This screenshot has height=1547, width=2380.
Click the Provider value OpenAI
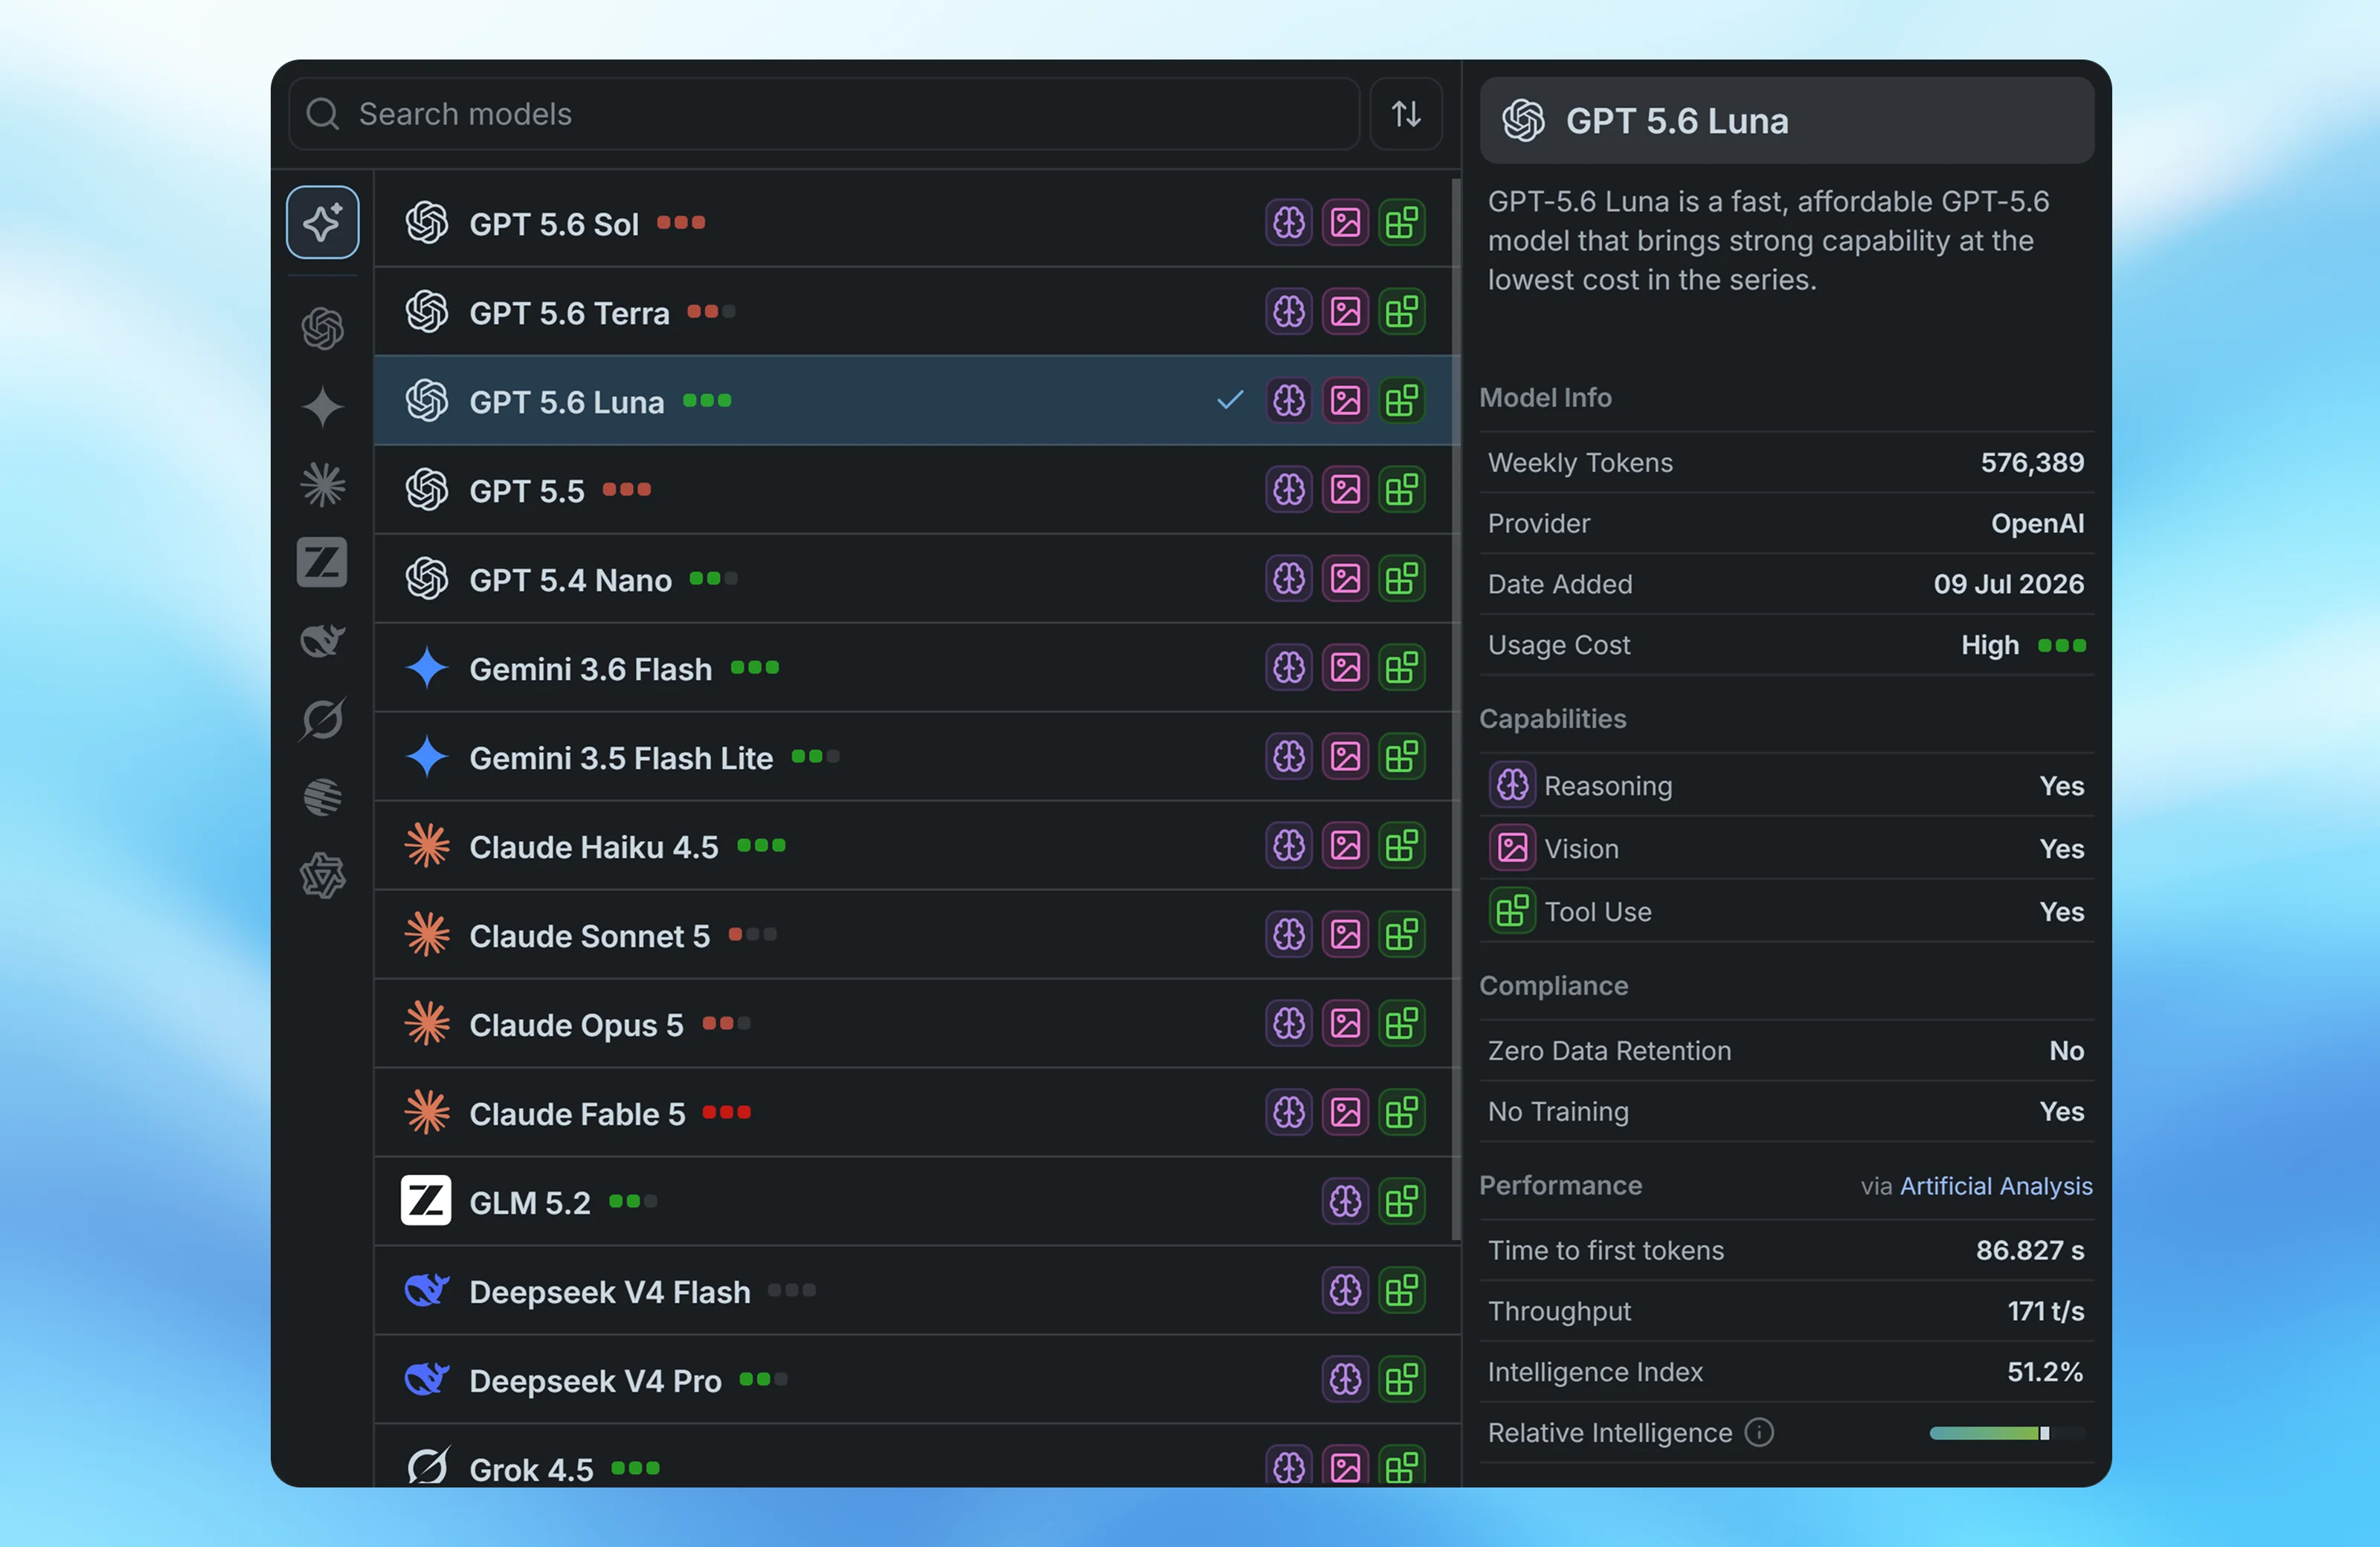(x=2037, y=523)
